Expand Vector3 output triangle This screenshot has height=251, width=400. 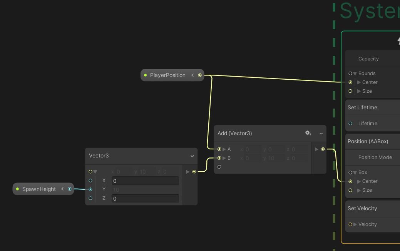(187, 172)
